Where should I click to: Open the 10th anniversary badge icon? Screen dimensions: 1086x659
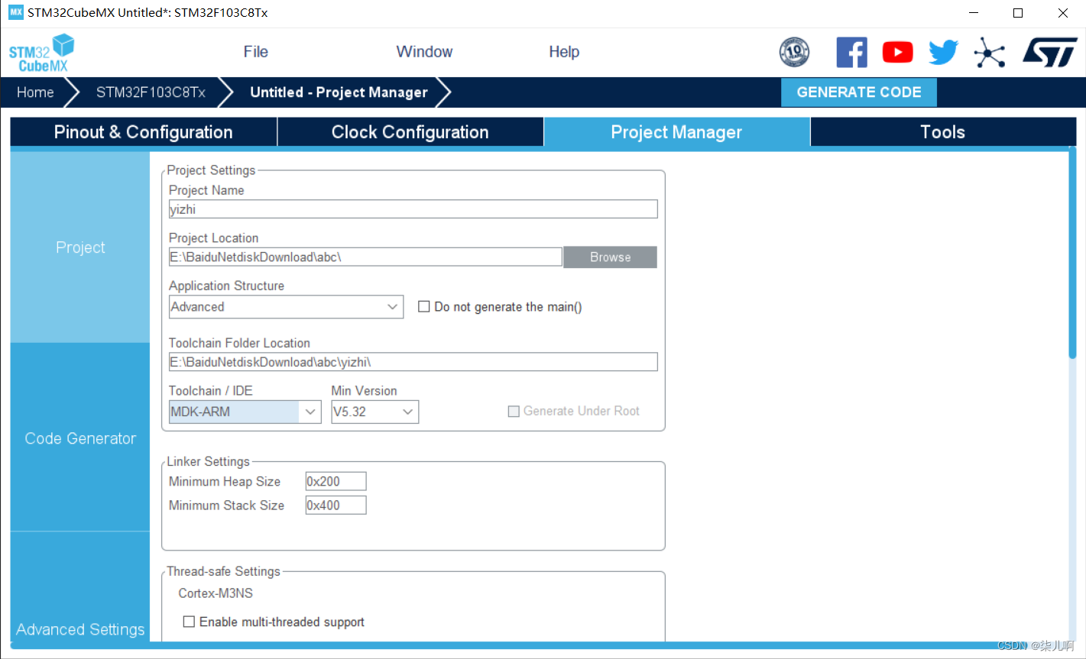[794, 52]
